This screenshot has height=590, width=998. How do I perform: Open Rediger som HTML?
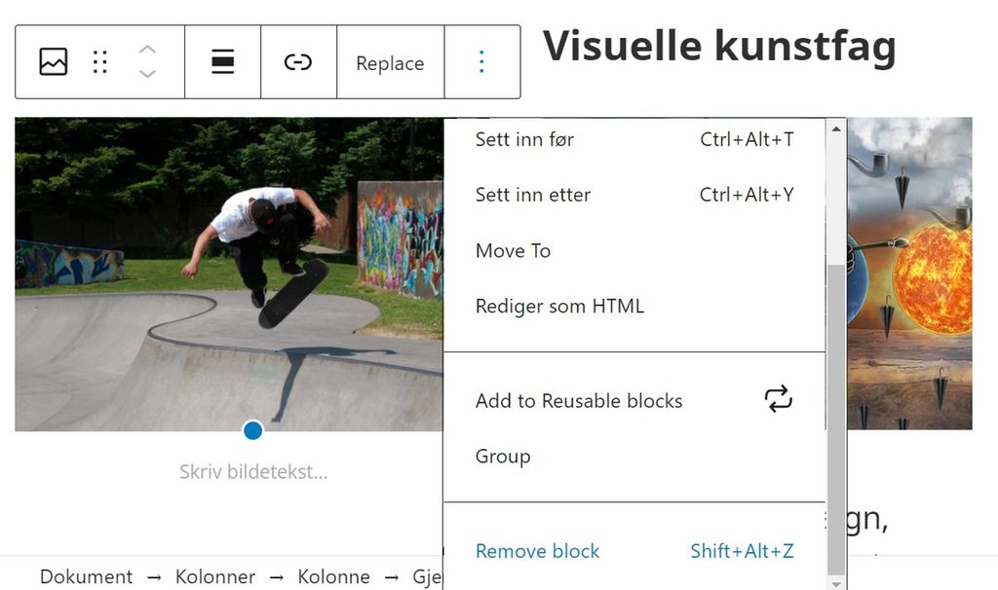[x=559, y=306]
